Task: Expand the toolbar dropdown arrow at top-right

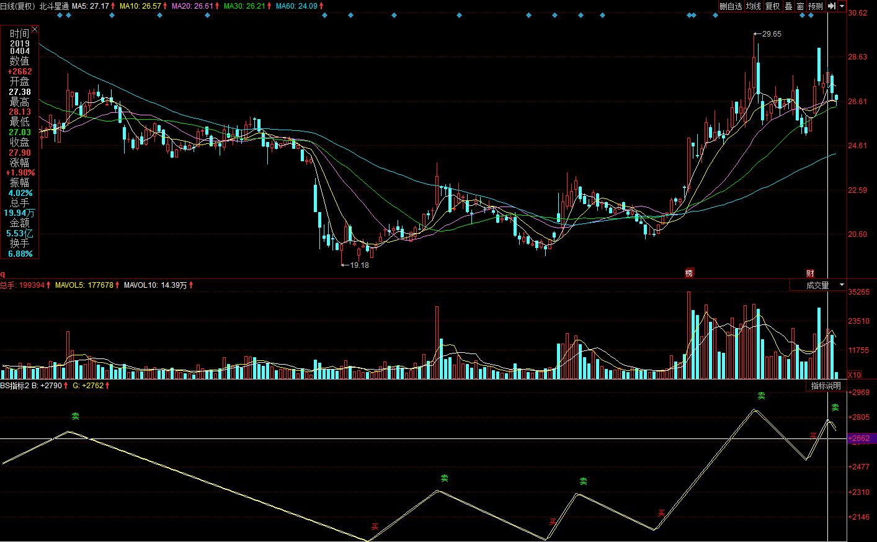Action: click(842, 6)
